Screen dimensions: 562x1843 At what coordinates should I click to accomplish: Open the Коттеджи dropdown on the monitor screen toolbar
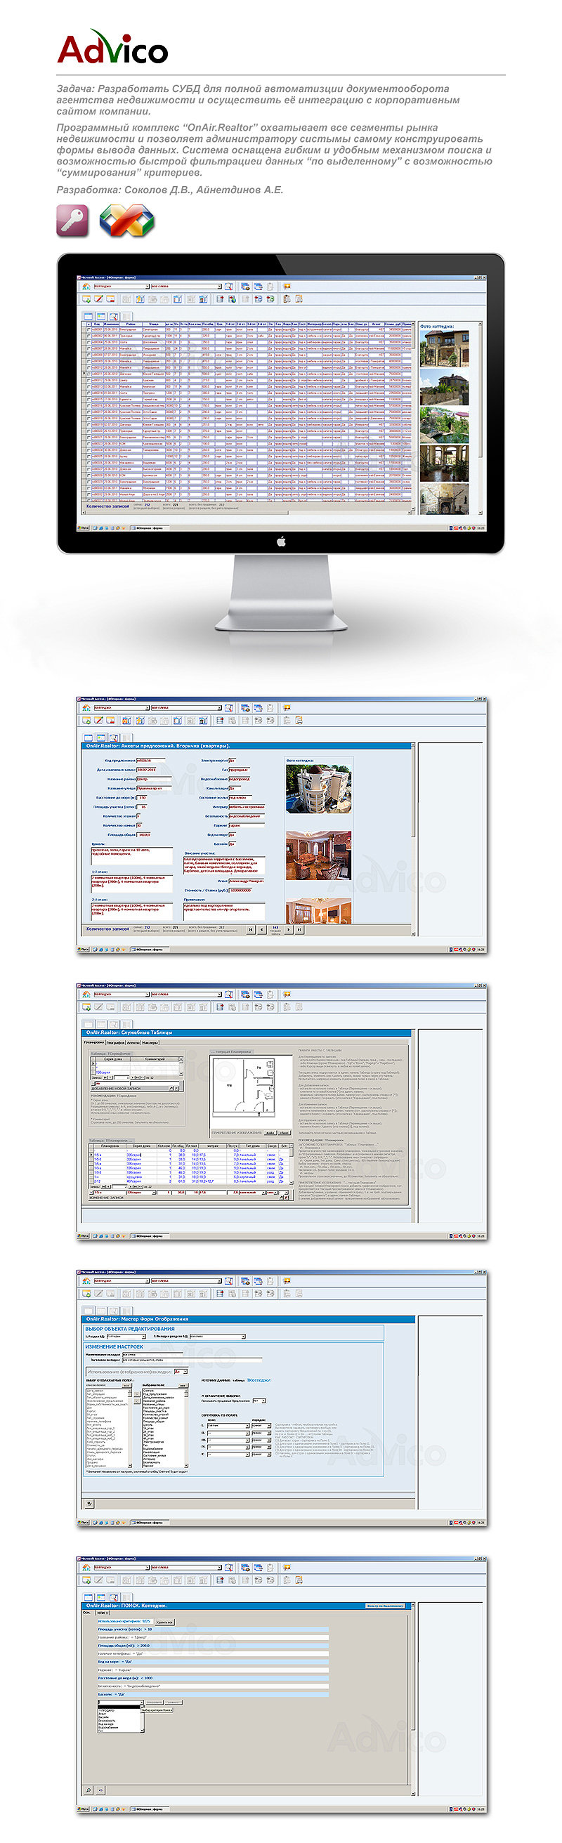coord(148,286)
